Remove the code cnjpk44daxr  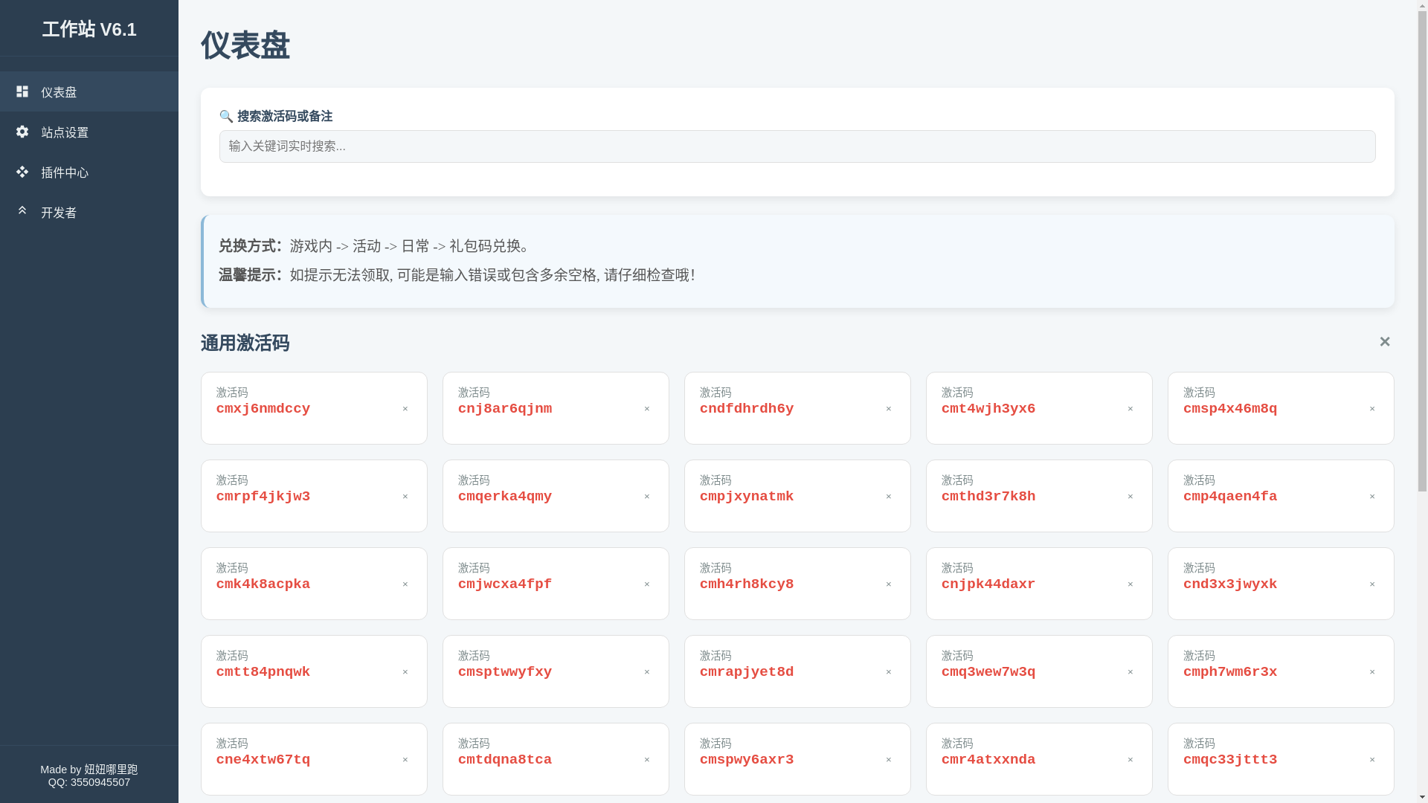pyautogui.click(x=1130, y=584)
